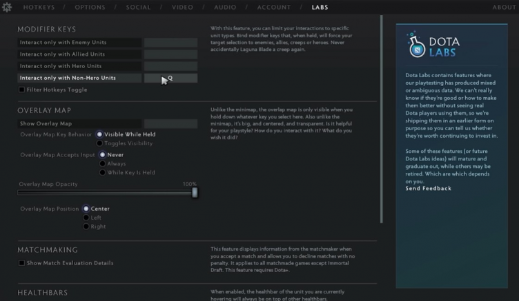Set Overlay Map Position to Right

(x=86, y=226)
